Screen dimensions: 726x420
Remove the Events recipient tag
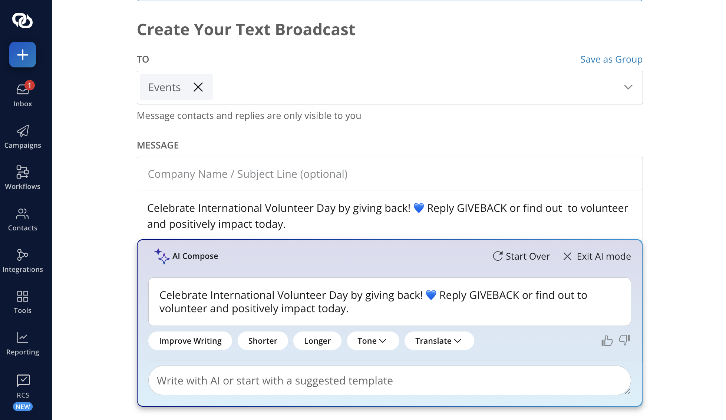198,87
